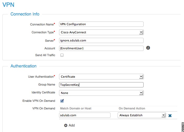Image resolution: width=184 pixels, height=132 pixels.
Task: Click the VPN page title
Action: coord(8,5)
